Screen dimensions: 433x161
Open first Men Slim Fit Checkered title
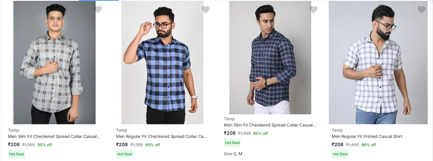(54, 136)
